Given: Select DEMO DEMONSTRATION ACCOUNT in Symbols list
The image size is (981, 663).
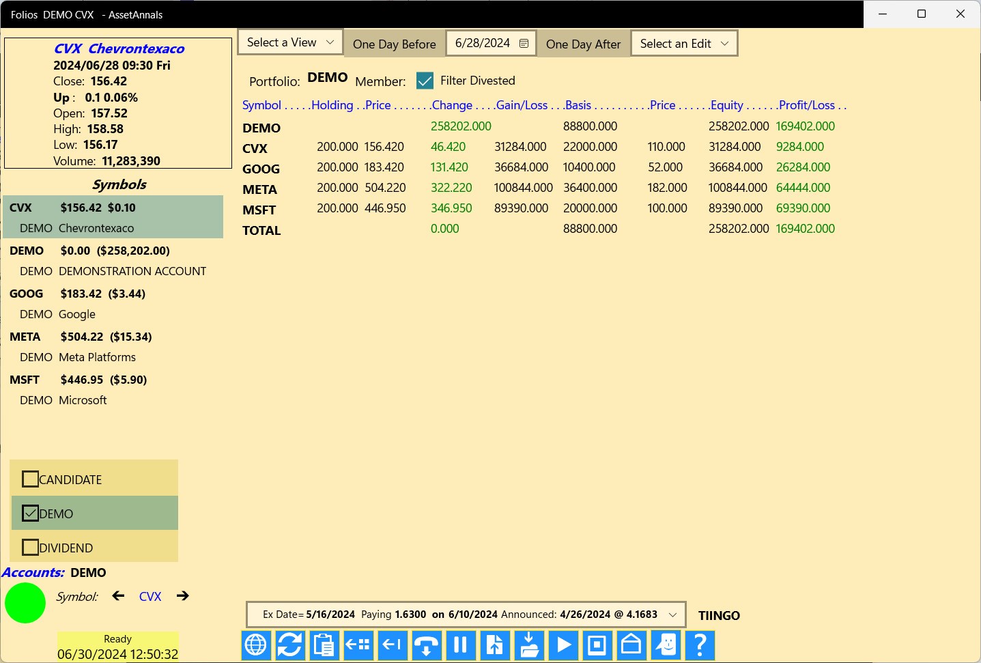Looking at the screenshot, I should click(113, 261).
